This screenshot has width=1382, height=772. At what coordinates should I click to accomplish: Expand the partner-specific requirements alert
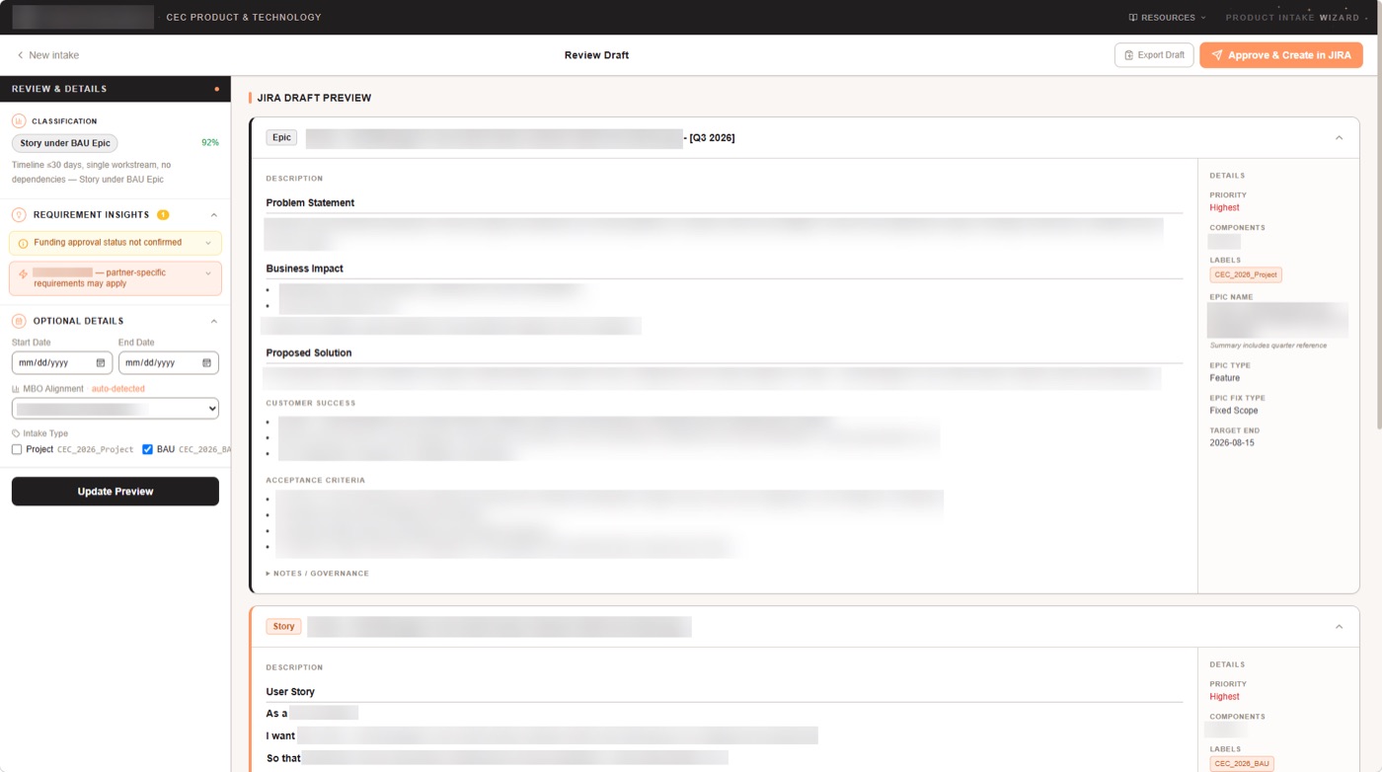click(x=115, y=278)
